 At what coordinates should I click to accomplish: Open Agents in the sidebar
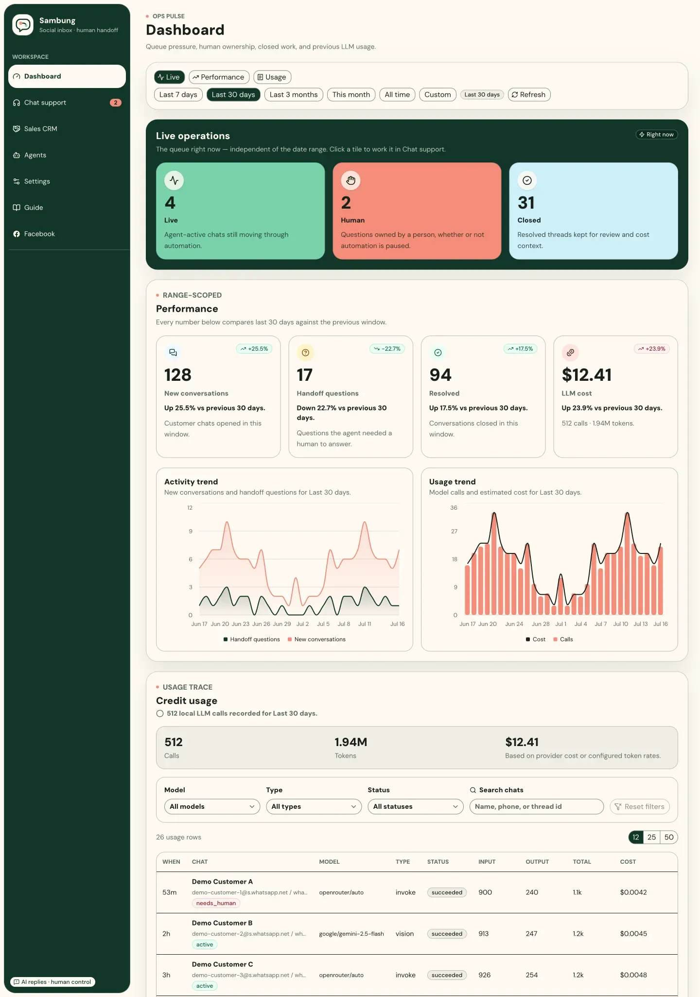(x=67, y=155)
